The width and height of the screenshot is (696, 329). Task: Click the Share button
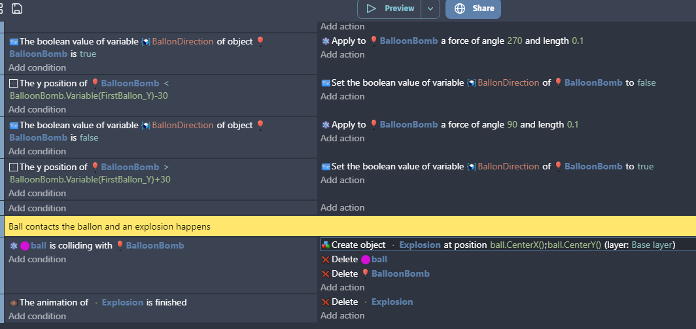click(x=473, y=9)
